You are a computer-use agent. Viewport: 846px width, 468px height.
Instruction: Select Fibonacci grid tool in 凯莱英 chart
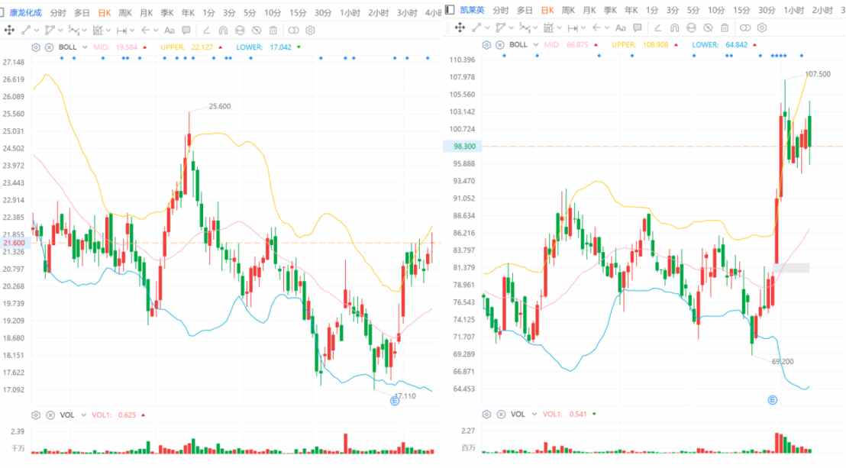point(549,27)
